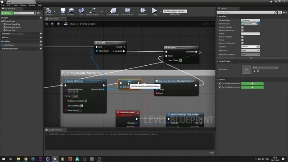Select Event BeginPlay in EventGraph tree
The image size is (288, 162).
coord(13,24)
